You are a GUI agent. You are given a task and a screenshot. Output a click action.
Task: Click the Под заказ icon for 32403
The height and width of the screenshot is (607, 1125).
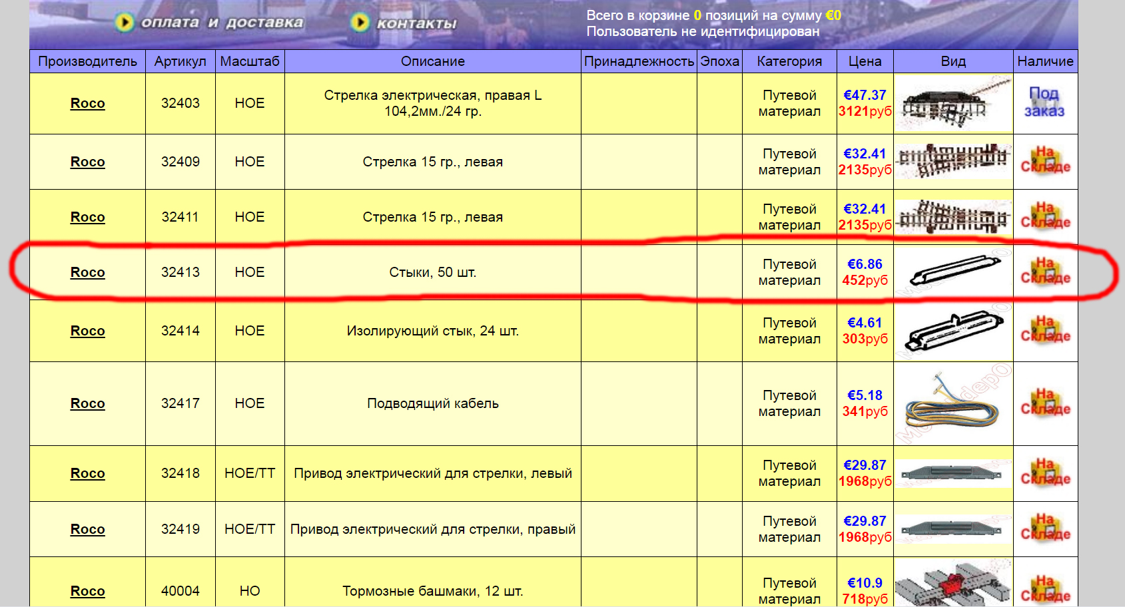1044,102
